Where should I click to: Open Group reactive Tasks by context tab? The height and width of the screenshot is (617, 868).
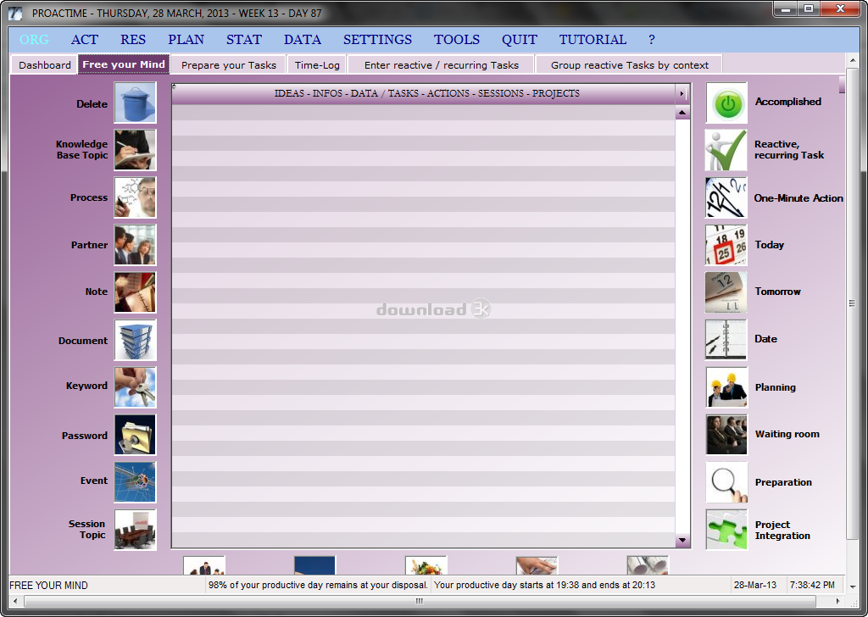pyautogui.click(x=629, y=65)
